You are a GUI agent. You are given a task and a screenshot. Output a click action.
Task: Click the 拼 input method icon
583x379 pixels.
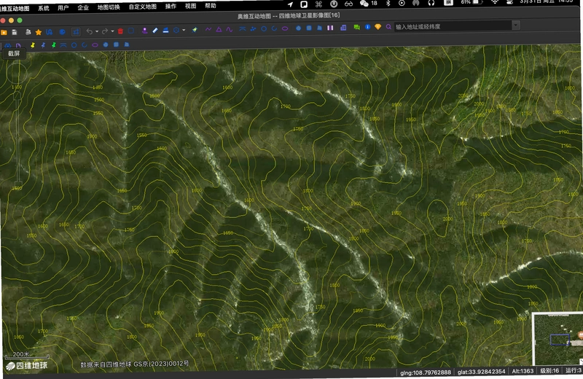(x=448, y=3)
